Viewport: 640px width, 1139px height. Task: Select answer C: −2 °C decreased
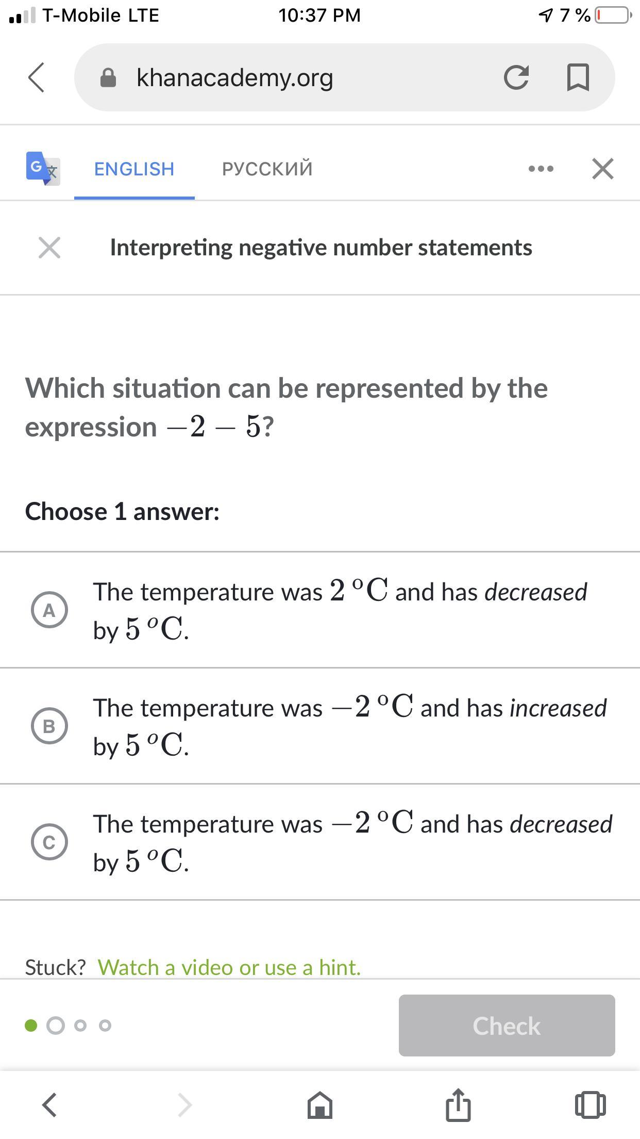pos(49,842)
